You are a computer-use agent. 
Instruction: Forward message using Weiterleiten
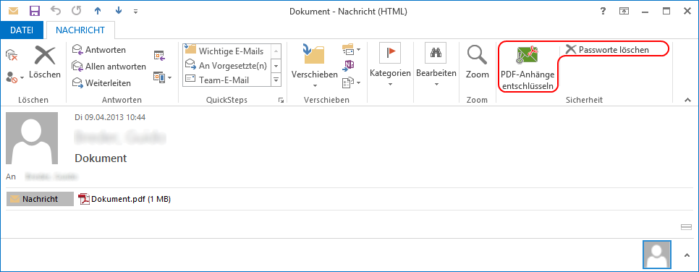pyautogui.click(x=101, y=83)
